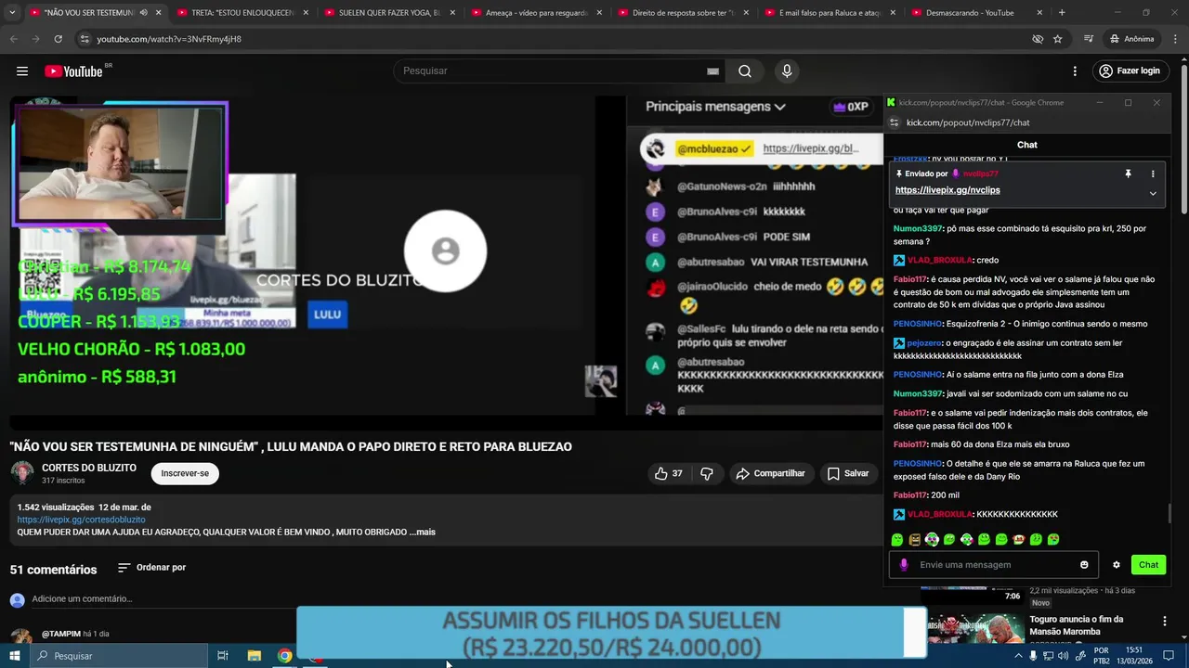Screen dimensions: 1189x668
Task: Open options for Toguro Mansão Maromba video
Action: click(1164, 621)
